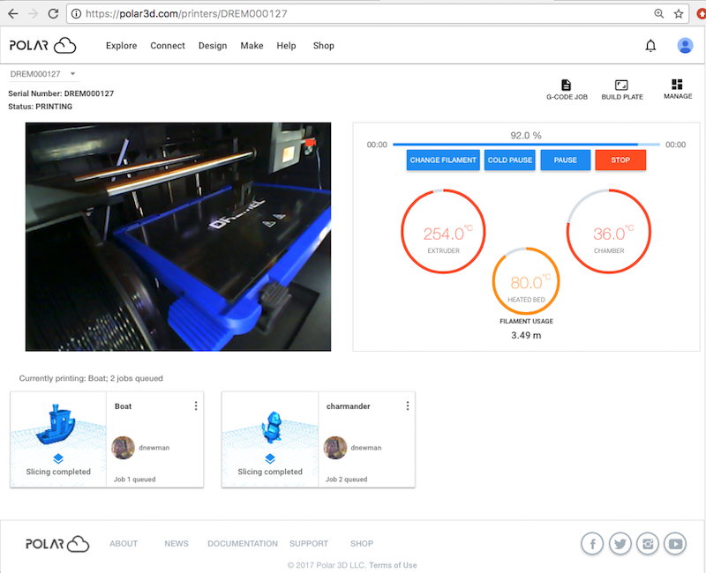Open the Terms of Use link
The width and height of the screenshot is (706, 573).
(393, 565)
